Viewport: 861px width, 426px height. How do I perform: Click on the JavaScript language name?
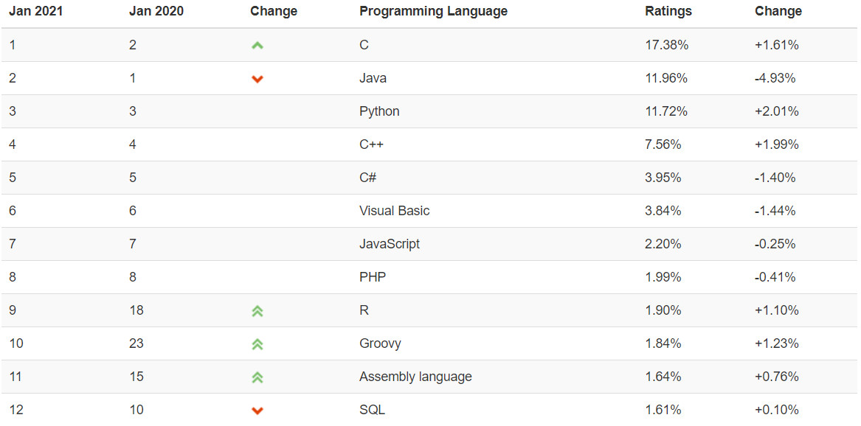pyautogui.click(x=389, y=244)
